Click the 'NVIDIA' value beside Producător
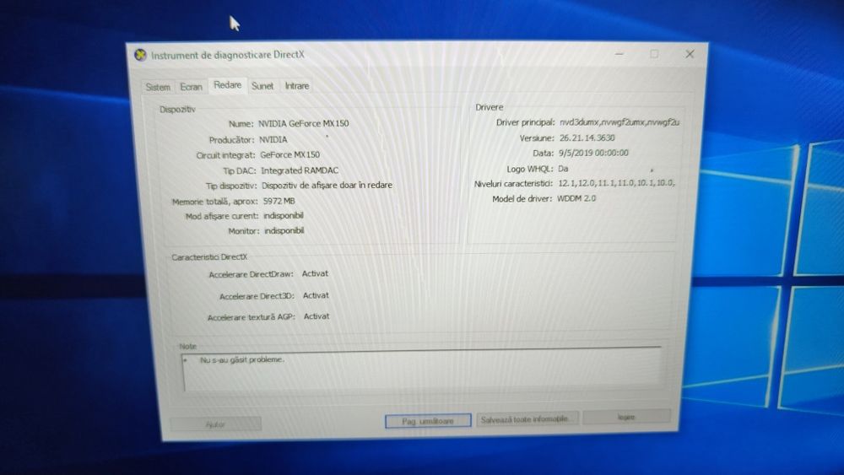844x475 pixels. (x=273, y=139)
